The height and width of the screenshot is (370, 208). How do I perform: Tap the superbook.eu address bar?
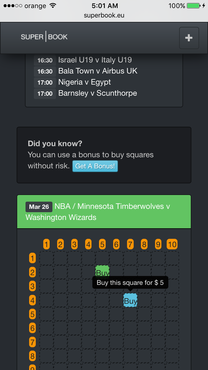point(104,16)
